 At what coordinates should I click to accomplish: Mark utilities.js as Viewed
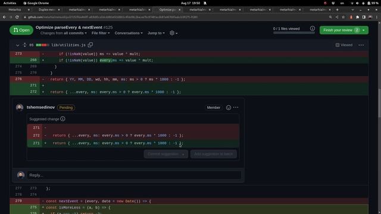(x=344, y=45)
